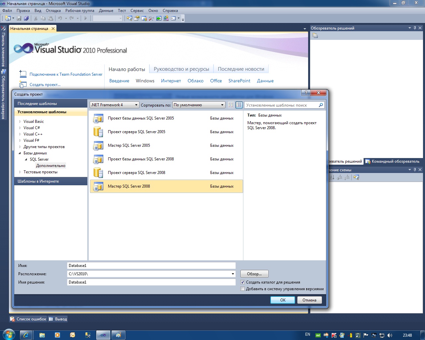Open the vertical Toolbox side panel tab
The height and width of the screenshot is (340, 425).
3,46
